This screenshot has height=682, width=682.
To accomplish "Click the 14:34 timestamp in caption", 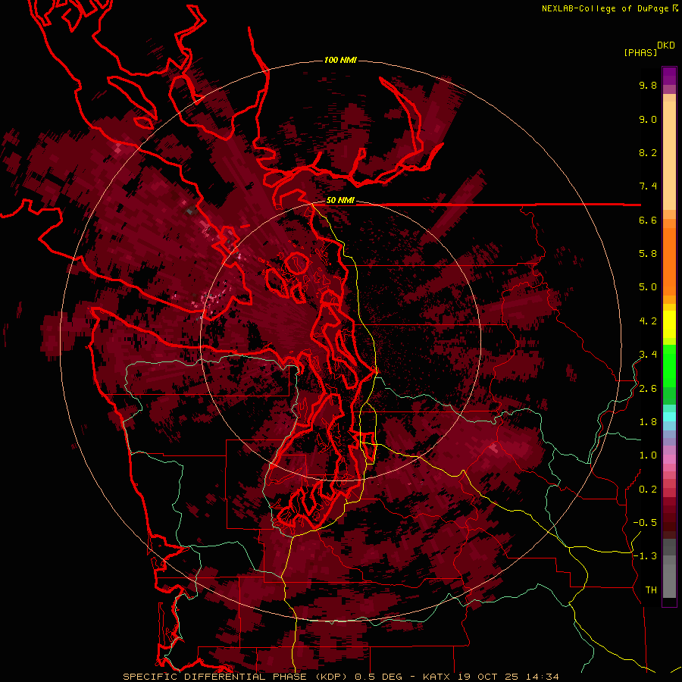I will pos(542,677).
